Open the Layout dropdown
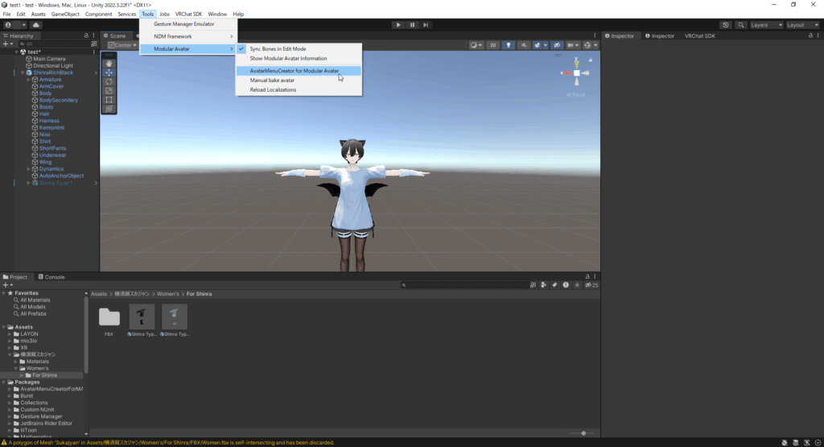 [x=802, y=25]
